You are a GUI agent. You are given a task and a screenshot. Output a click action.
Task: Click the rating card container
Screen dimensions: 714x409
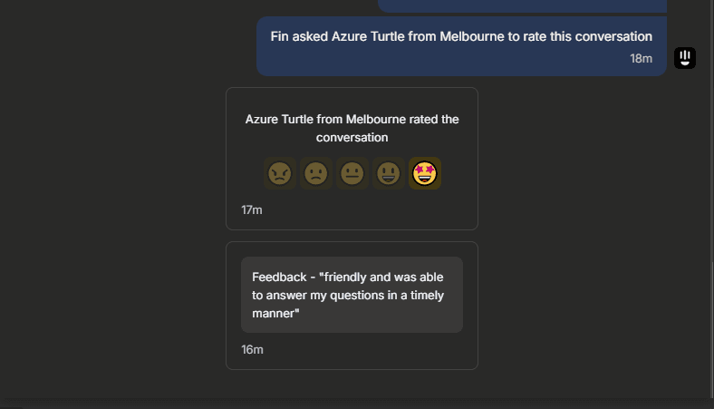(x=352, y=159)
